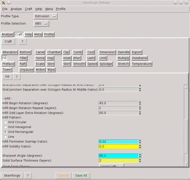Image resolution: width=190 pixels, height=180 pixels.
Task: Click the Infill Perimeter Overlap ratio field
Action: coord(119,141)
